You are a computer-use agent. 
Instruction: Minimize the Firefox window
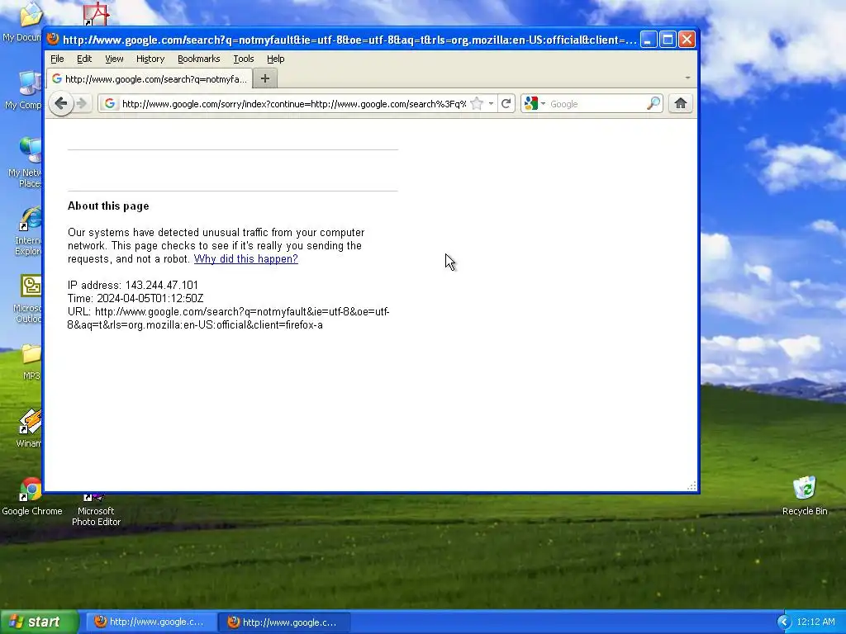point(649,40)
